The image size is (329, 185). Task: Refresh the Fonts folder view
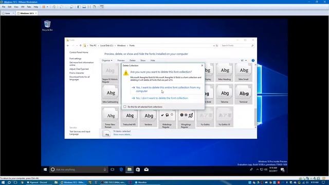point(217,46)
